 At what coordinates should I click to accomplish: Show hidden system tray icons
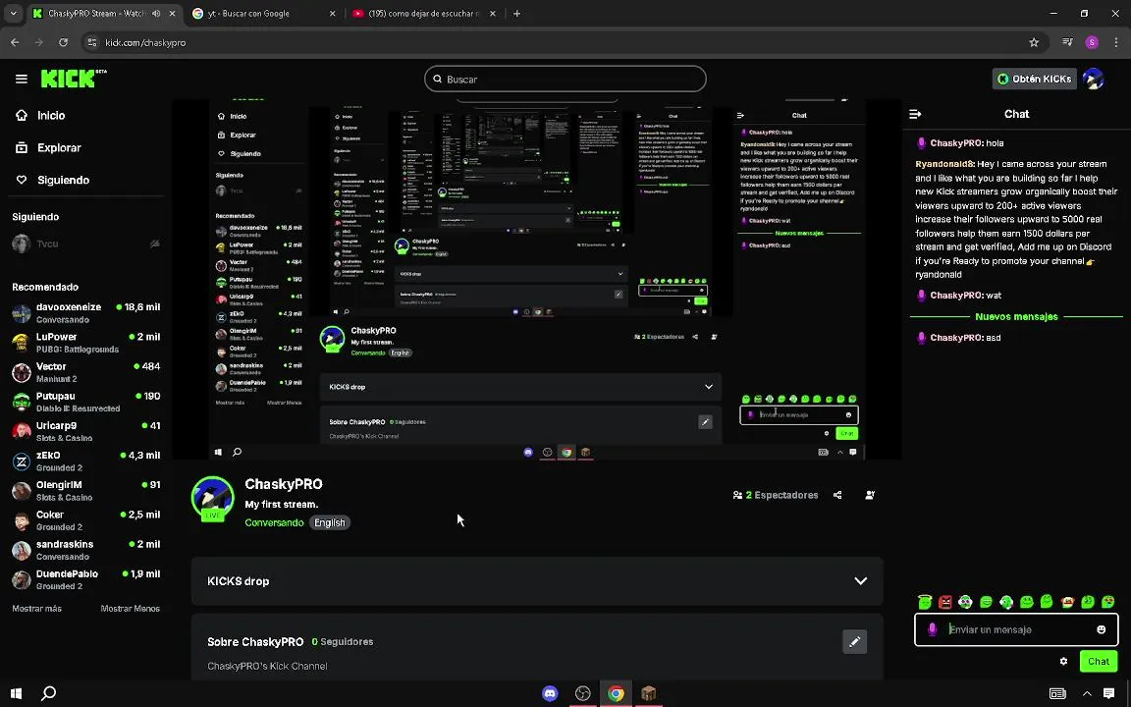click(1087, 693)
